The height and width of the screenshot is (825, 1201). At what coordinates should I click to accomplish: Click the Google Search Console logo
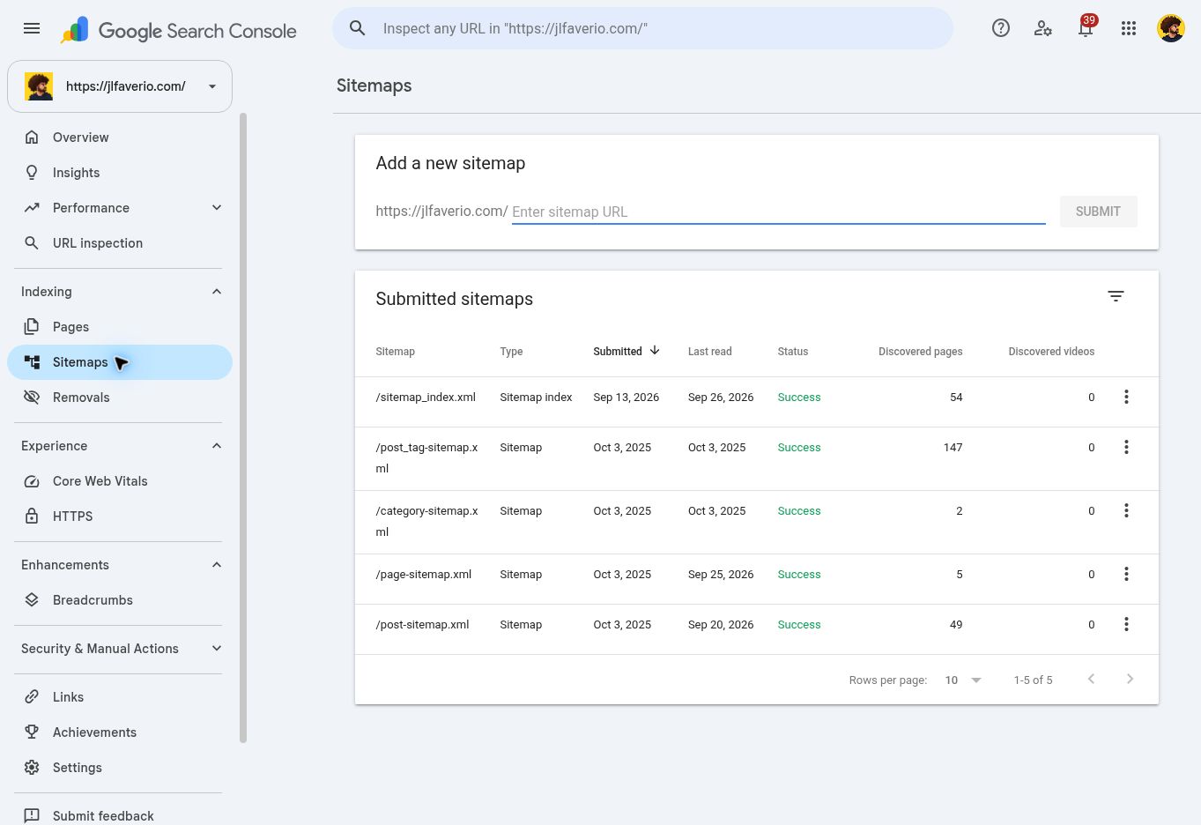179,30
